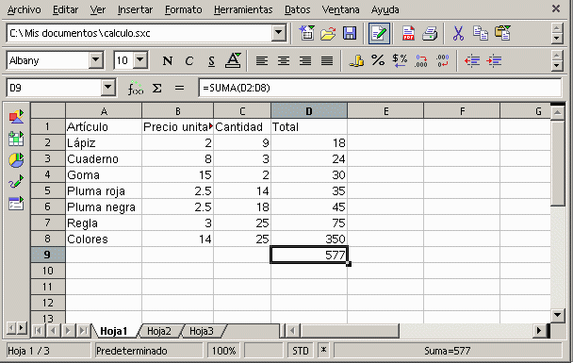The height and width of the screenshot is (363, 573).
Task: Save the document with the floppy disk icon
Action: tap(350, 33)
